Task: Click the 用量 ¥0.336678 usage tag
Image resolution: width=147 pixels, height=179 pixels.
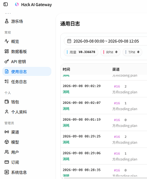Action: [x=81, y=52]
